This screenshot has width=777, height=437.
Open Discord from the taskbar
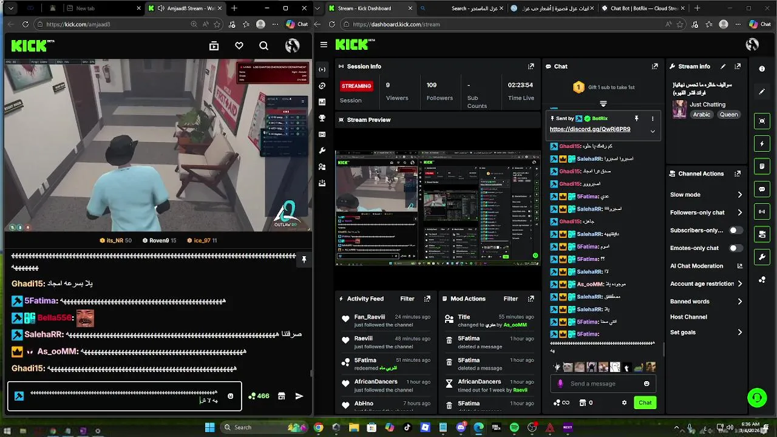tap(461, 428)
